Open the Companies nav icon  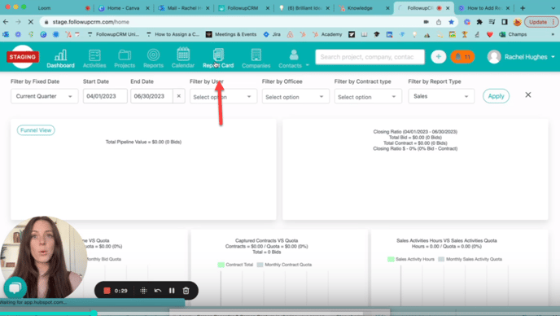256,58
